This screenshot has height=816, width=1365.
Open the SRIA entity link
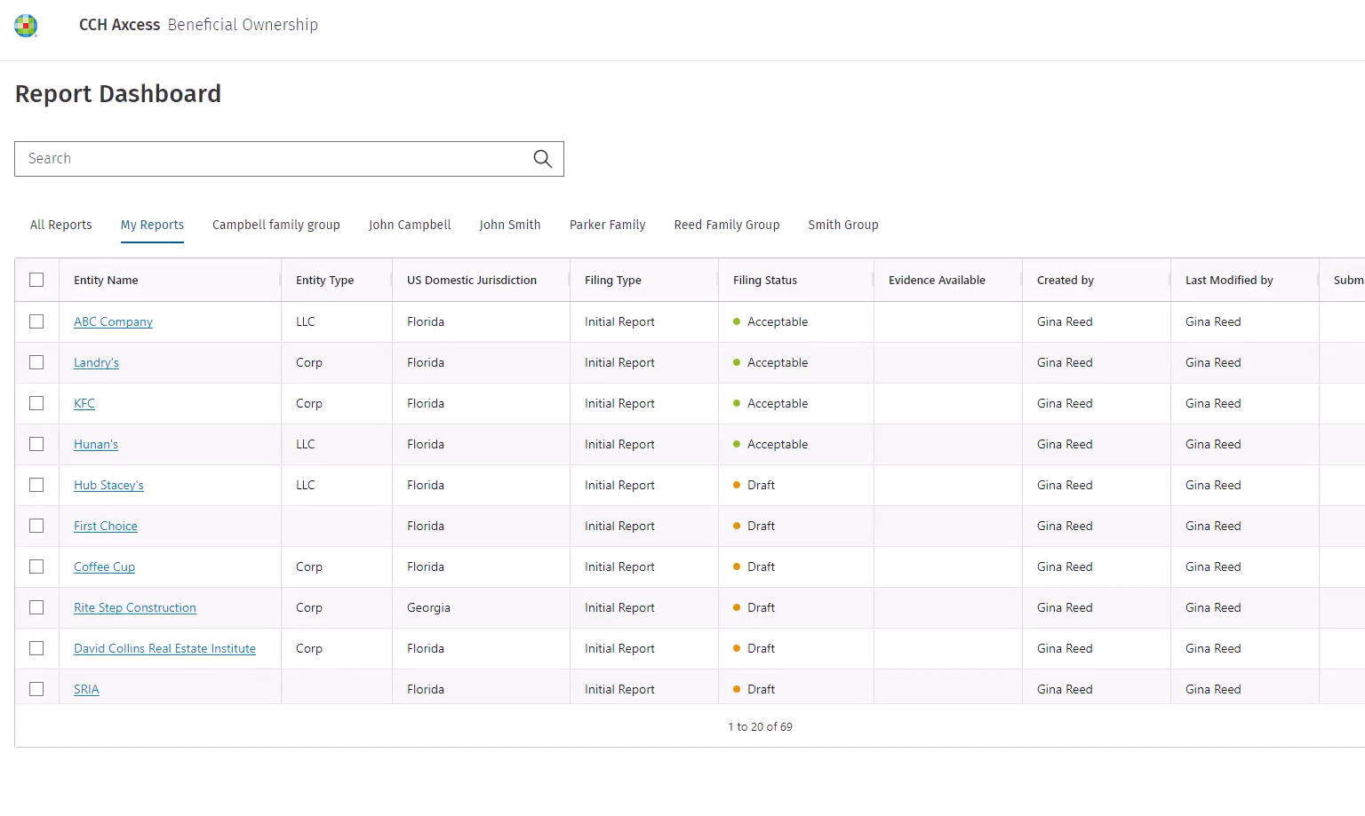(86, 689)
